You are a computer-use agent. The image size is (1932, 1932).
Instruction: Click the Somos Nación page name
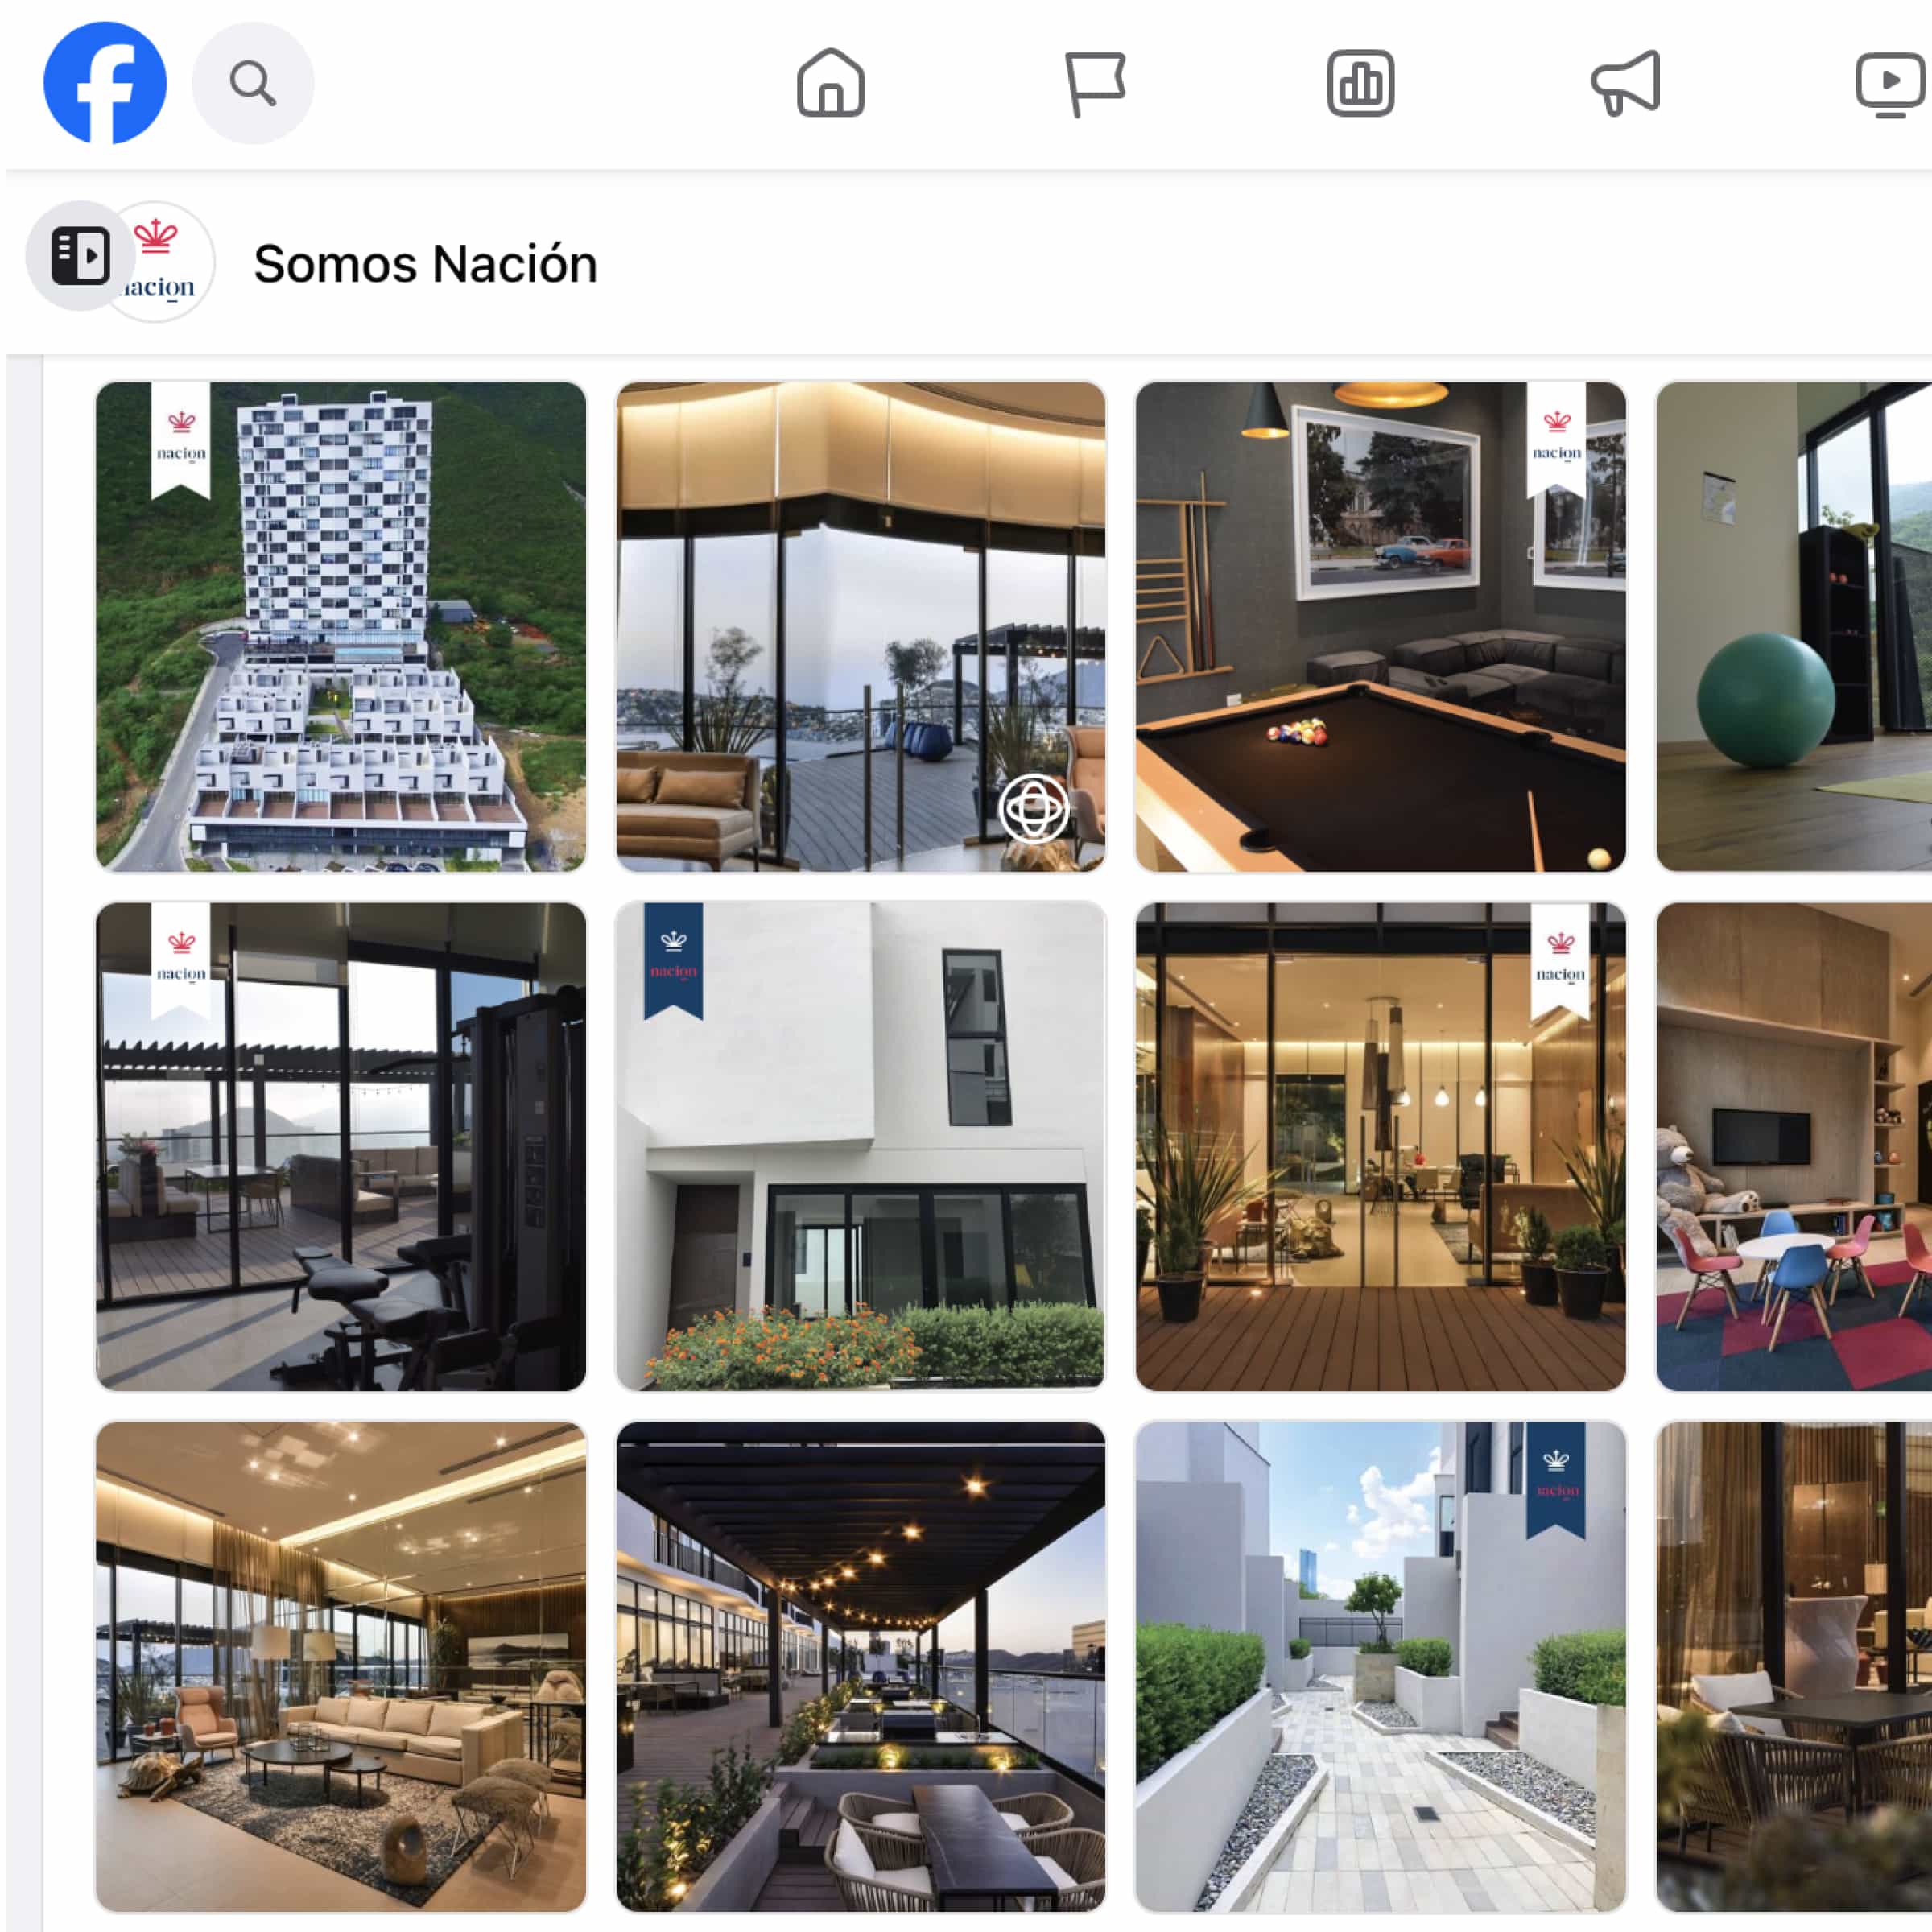[425, 264]
